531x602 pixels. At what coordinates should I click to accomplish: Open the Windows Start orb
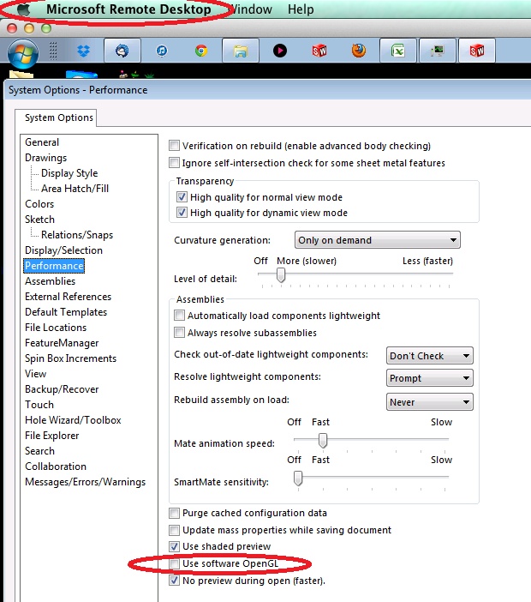[23, 54]
